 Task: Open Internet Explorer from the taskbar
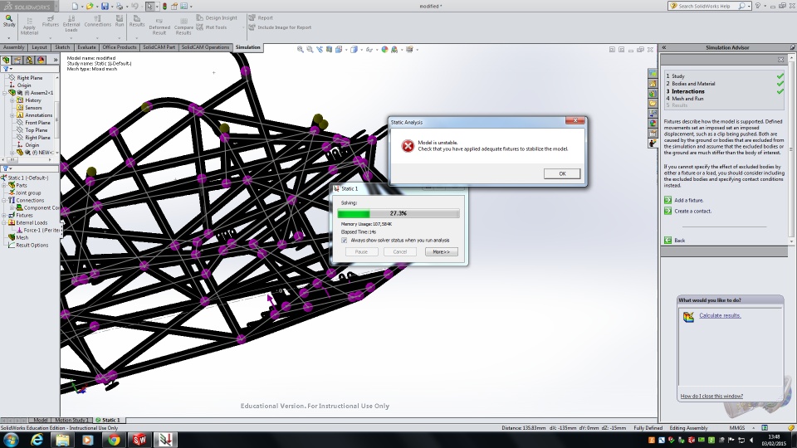tap(37, 440)
